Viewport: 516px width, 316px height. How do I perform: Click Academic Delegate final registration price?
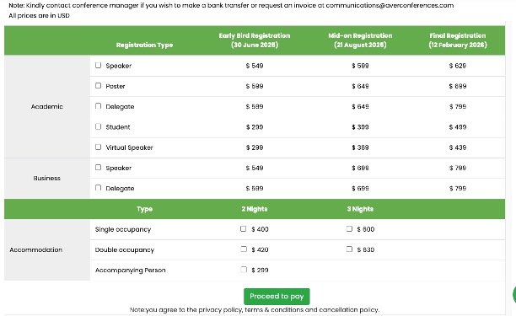458,106
